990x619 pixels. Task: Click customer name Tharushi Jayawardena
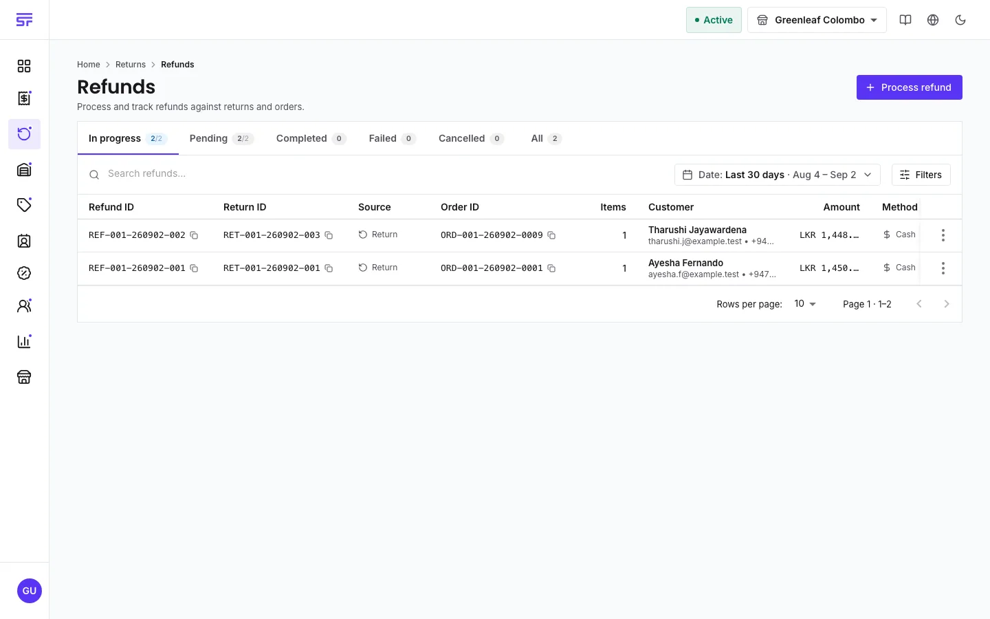click(697, 230)
